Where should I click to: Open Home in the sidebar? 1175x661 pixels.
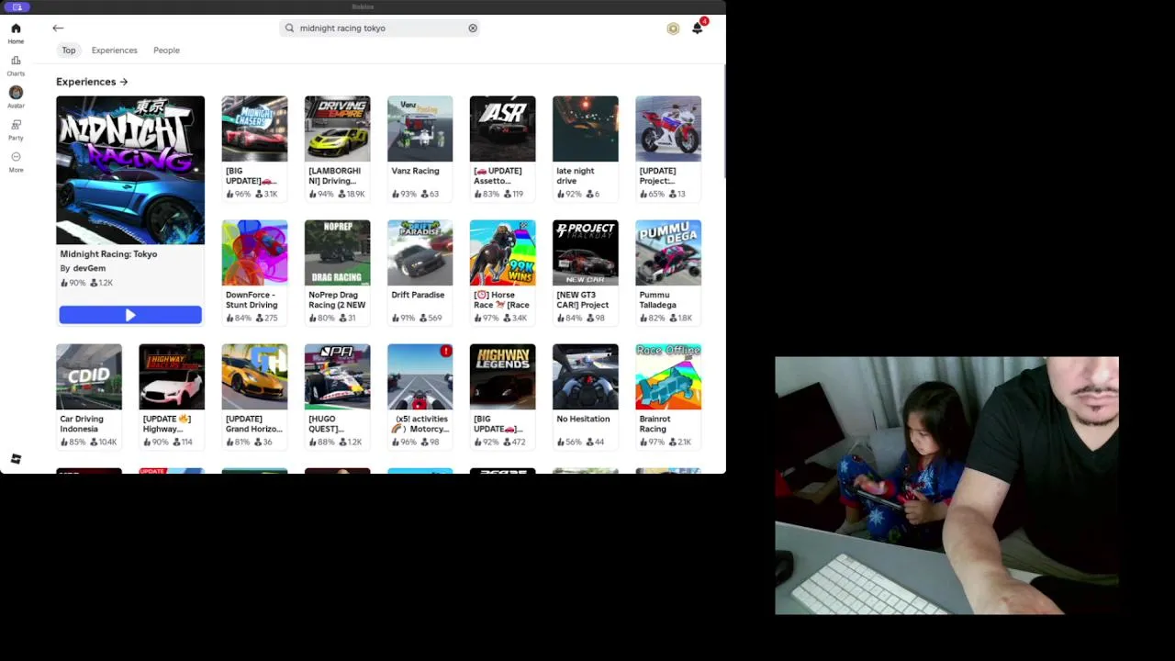(x=16, y=33)
